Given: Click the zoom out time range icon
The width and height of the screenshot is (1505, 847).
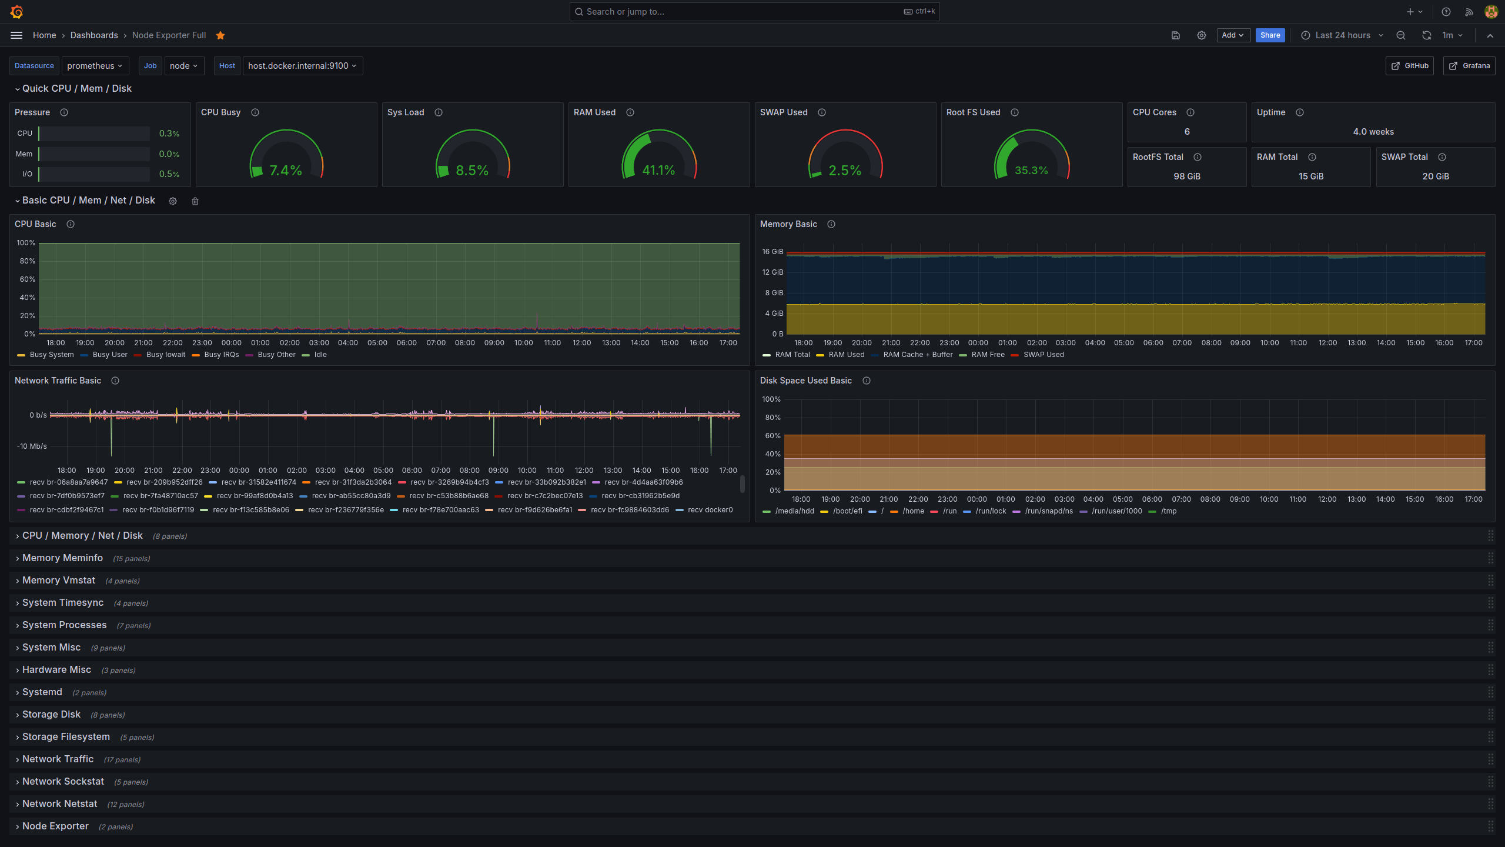Looking at the screenshot, I should (x=1401, y=35).
